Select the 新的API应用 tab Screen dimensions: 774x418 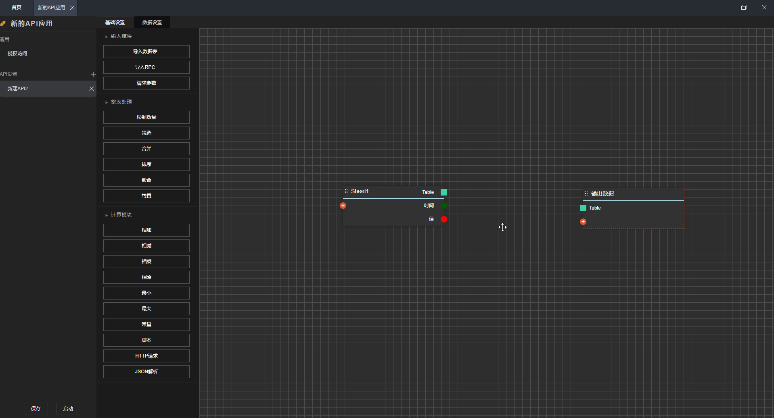click(x=51, y=8)
